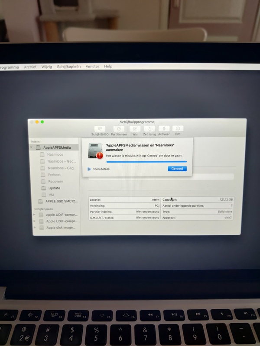Open the Archief menu

click(30, 67)
